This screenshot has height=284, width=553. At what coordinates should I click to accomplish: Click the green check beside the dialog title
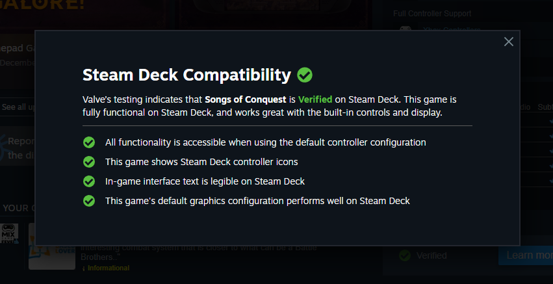point(305,75)
